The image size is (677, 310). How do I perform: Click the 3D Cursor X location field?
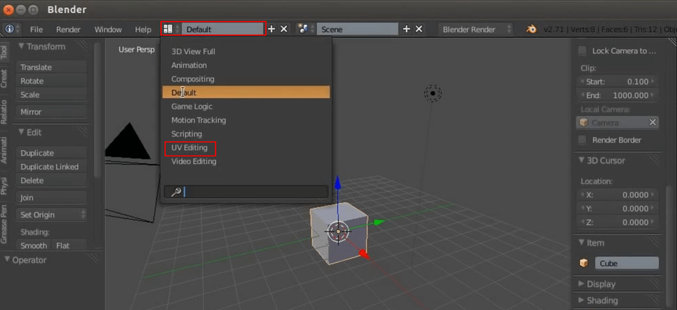(618, 195)
